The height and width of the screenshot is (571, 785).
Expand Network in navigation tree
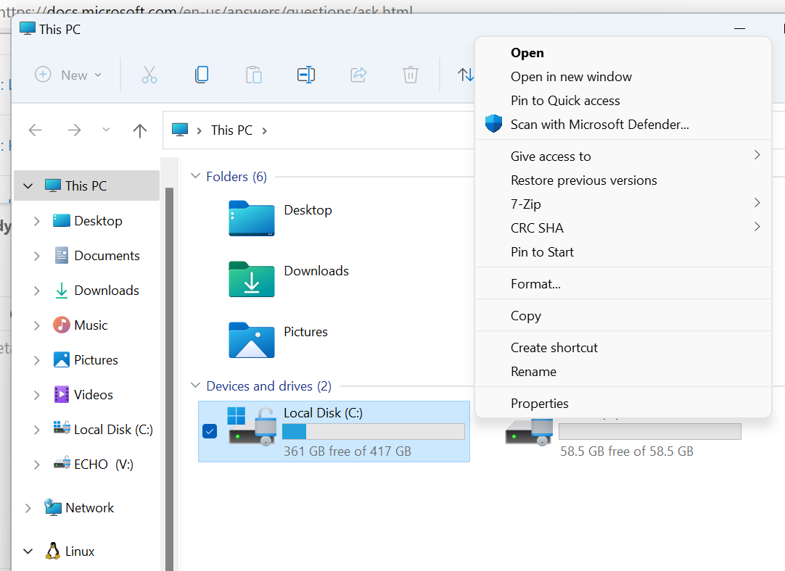tap(28, 508)
